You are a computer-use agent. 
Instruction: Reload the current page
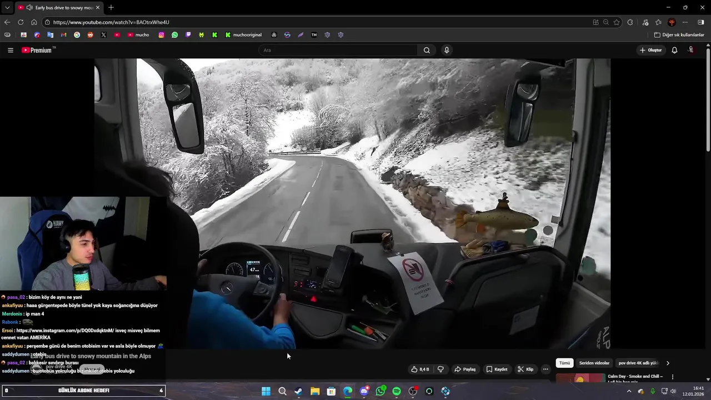click(21, 22)
